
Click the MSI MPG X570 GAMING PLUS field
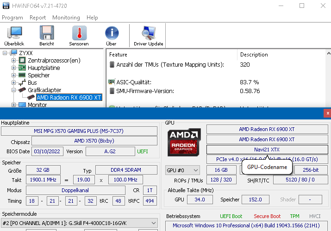coord(79,131)
